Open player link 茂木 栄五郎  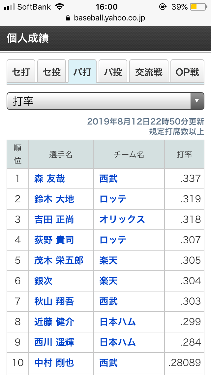[59, 260]
